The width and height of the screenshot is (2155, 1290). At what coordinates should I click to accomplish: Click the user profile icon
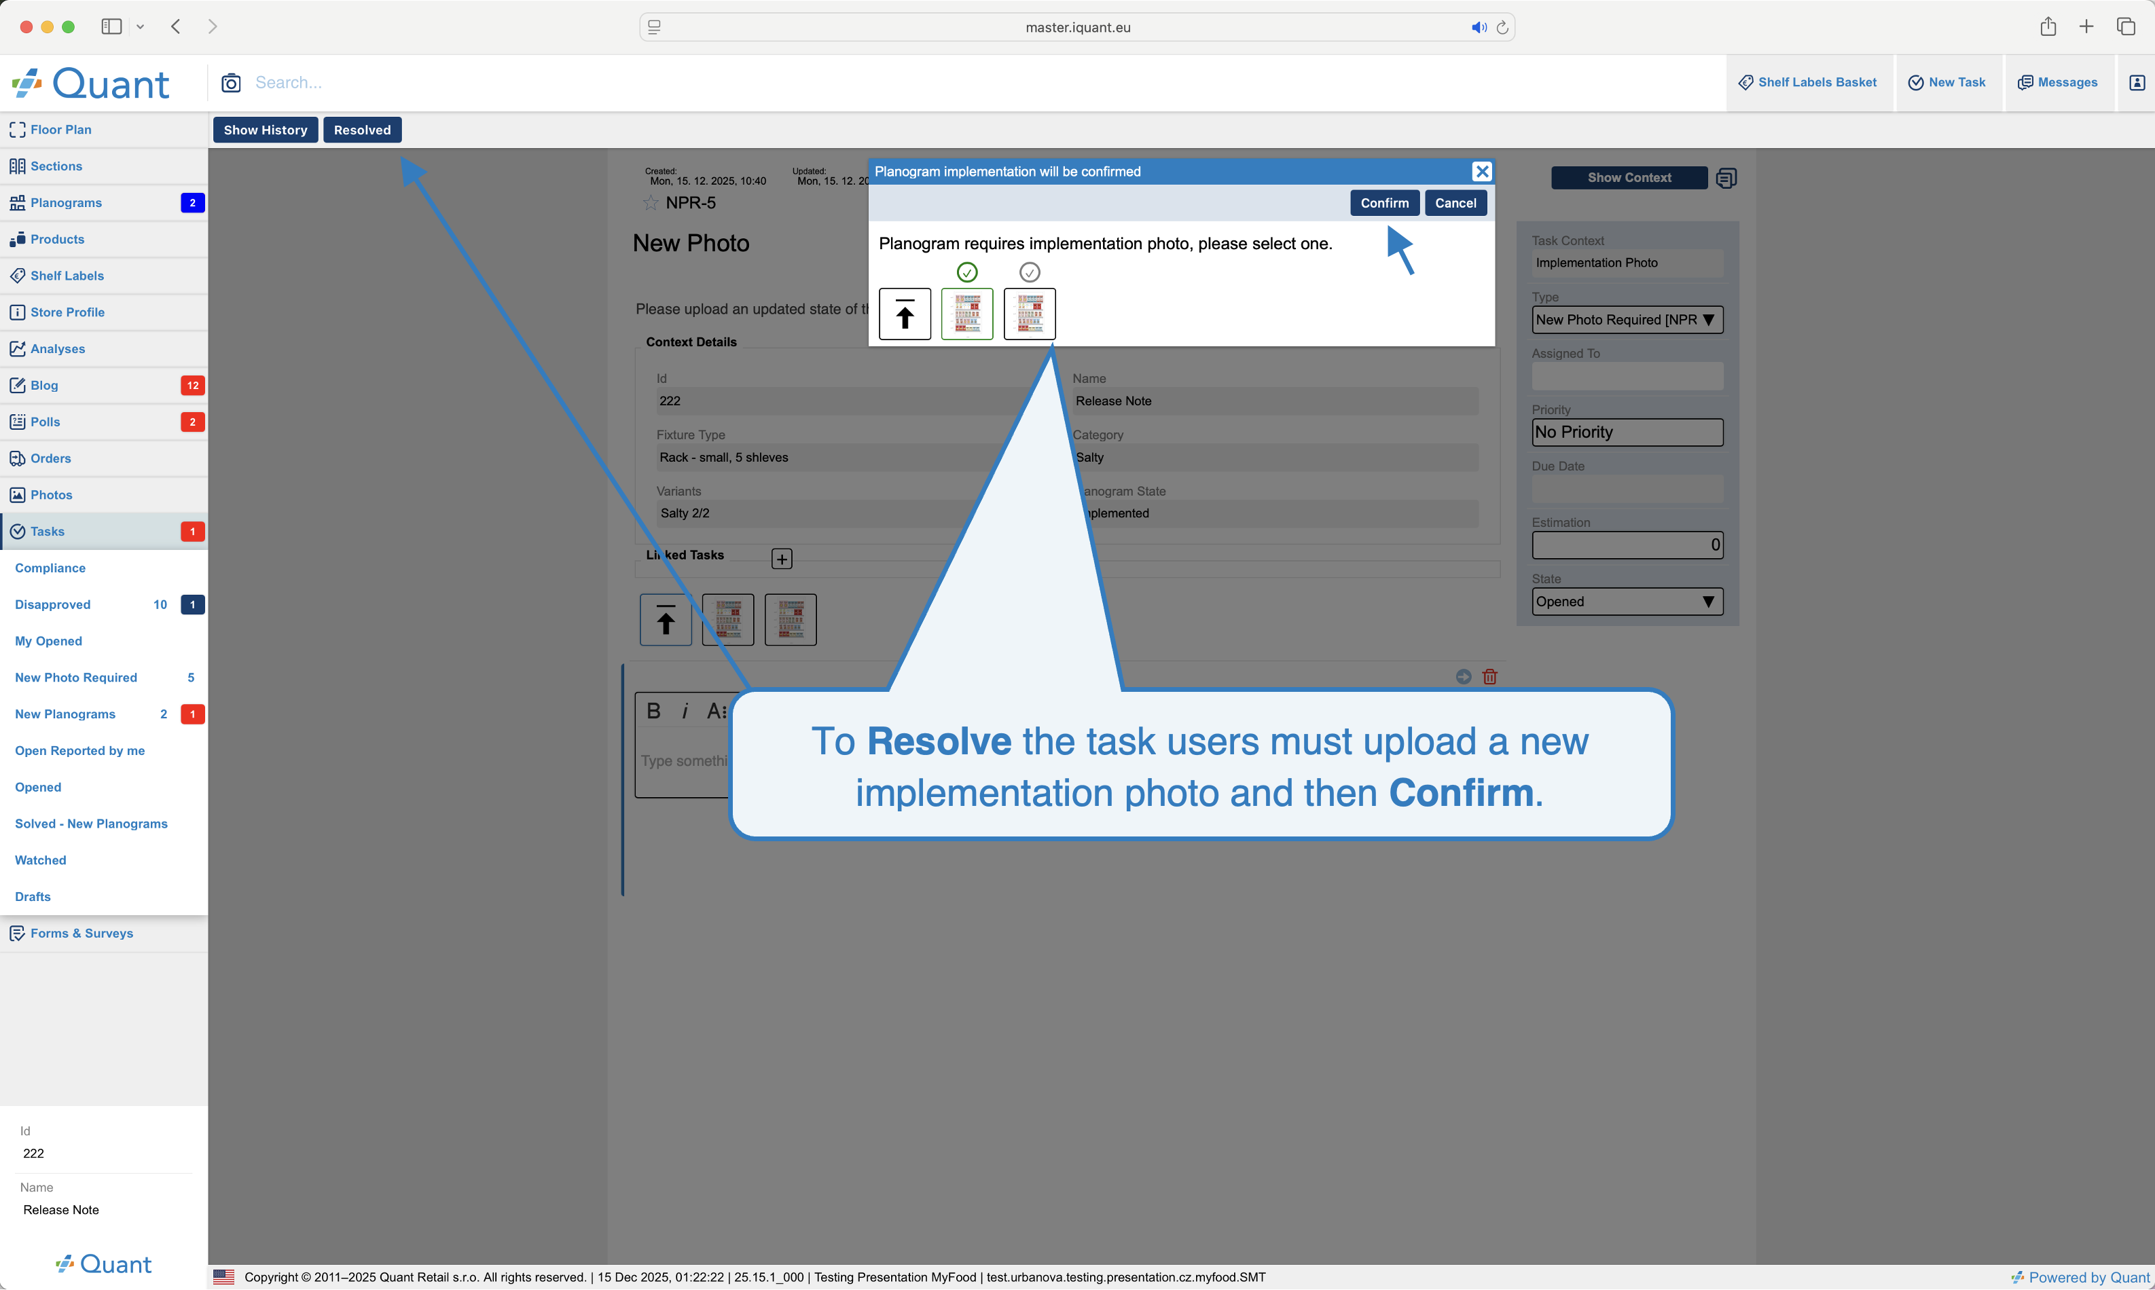pos(2137,83)
